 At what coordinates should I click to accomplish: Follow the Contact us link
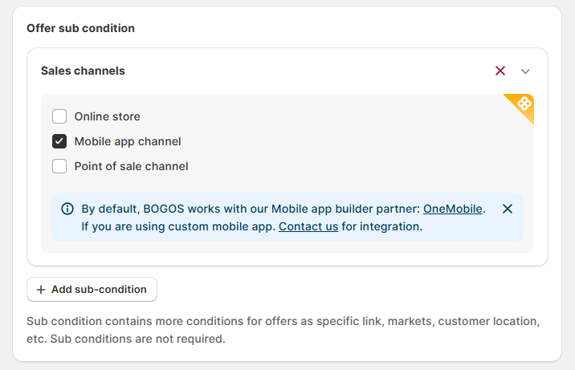click(308, 226)
